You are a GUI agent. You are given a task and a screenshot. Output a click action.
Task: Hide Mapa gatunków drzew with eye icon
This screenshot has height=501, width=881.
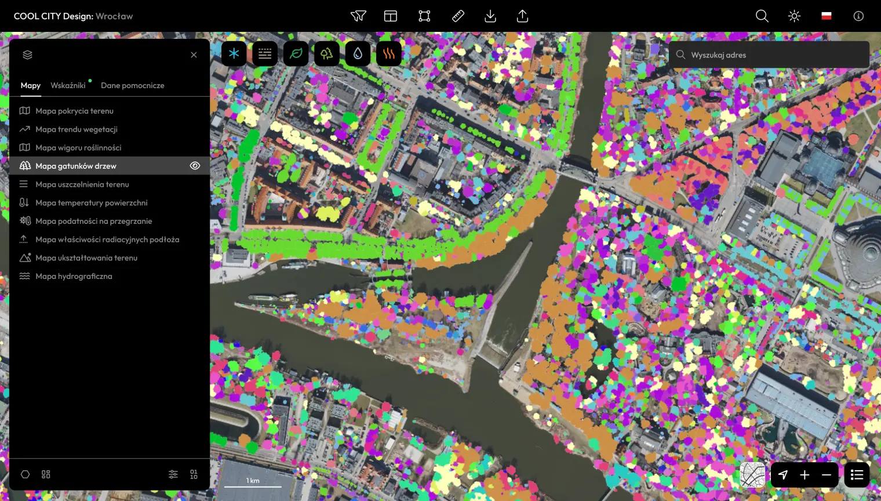coord(195,166)
